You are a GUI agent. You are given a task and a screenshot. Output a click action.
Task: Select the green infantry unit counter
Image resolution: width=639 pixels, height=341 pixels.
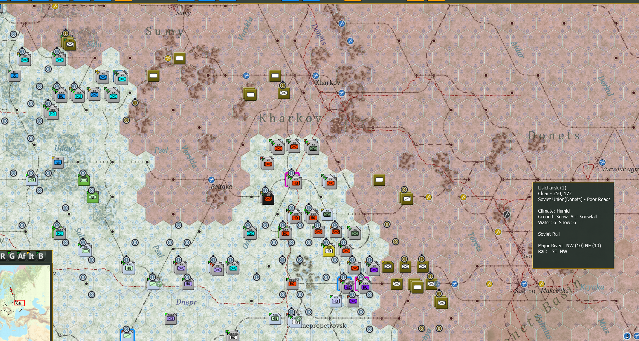point(93,197)
